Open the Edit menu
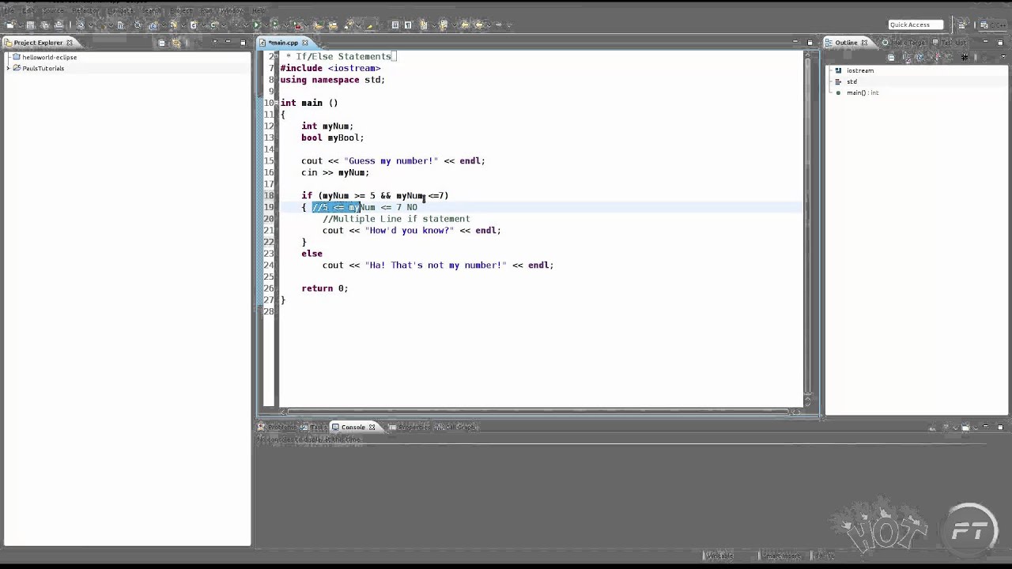This screenshot has width=1012, height=569. click(x=28, y=10)
